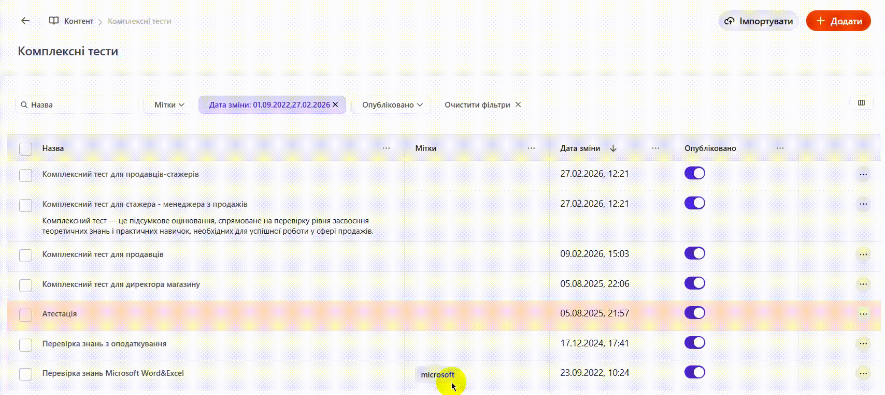Click the Імпортувати button
Image resolution: width=885 pixels, height=395 pixels.
(759, 21)
